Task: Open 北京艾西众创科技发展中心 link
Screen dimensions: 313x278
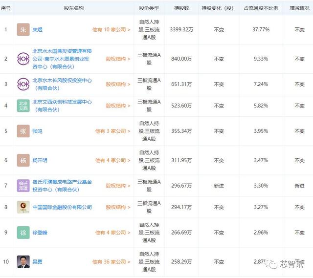Action: [62, 106]
